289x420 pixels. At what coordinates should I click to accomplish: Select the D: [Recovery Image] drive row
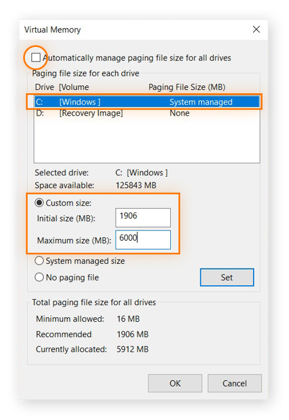[147, 113]
